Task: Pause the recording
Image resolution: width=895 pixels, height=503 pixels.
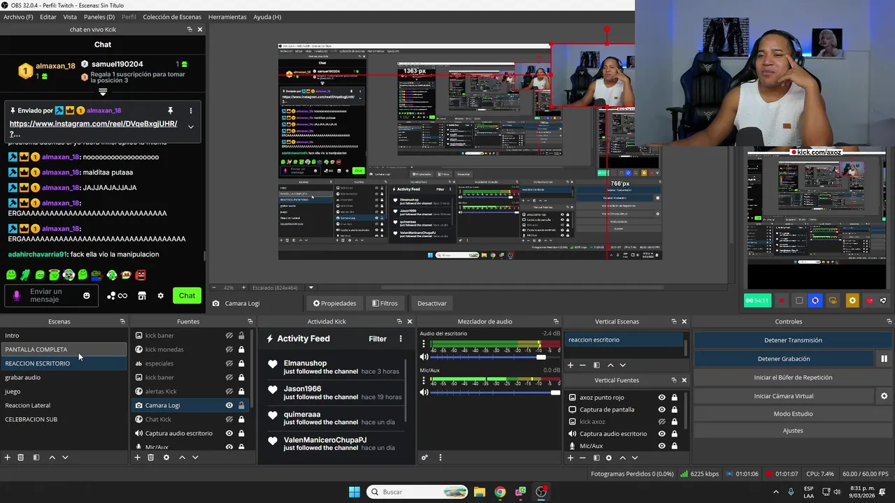Action: click(x=884, y=359)
